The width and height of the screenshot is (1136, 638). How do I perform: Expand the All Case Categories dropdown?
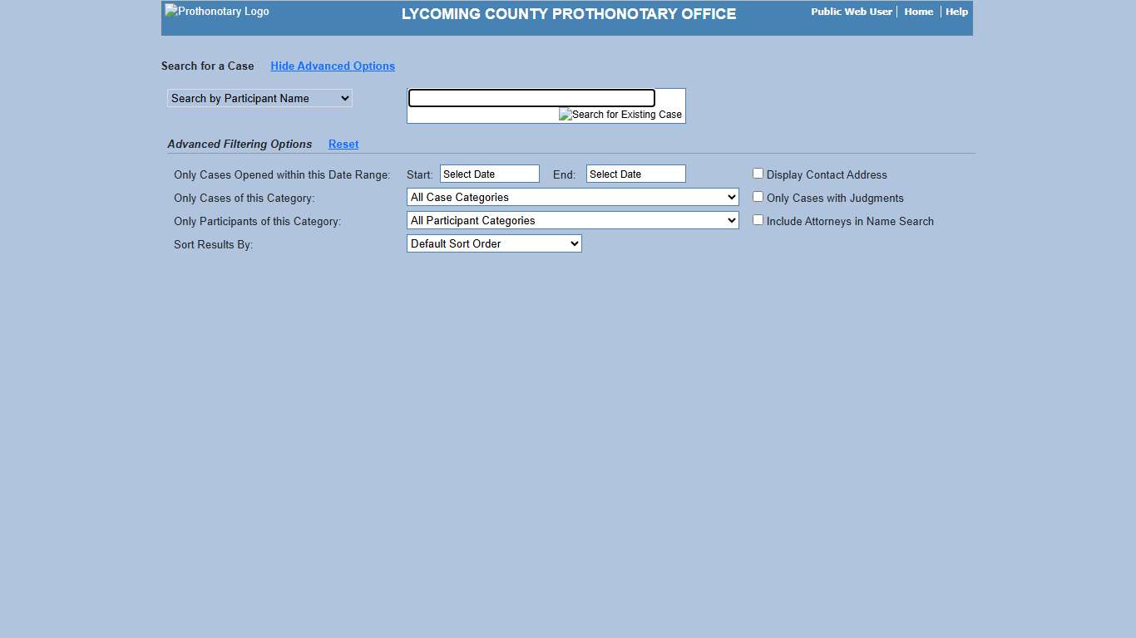pyautogui.click(x=572, y=197)
